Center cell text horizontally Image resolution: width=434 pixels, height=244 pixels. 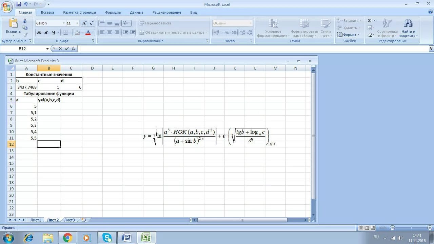click(x=110, y=33)
